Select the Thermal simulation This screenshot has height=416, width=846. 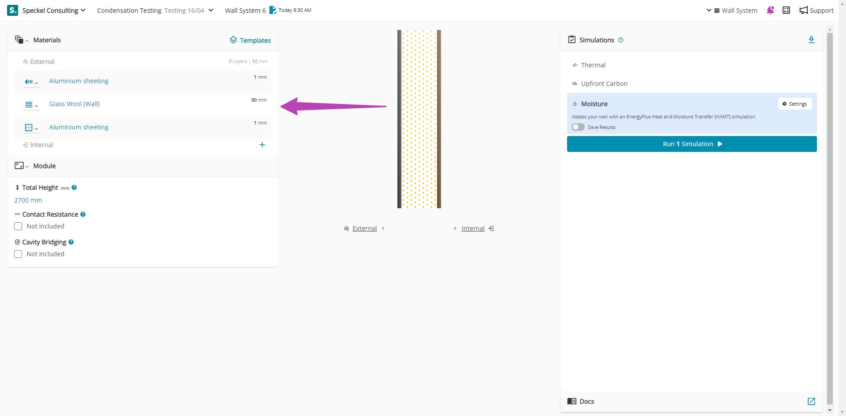tap(593, 65)
